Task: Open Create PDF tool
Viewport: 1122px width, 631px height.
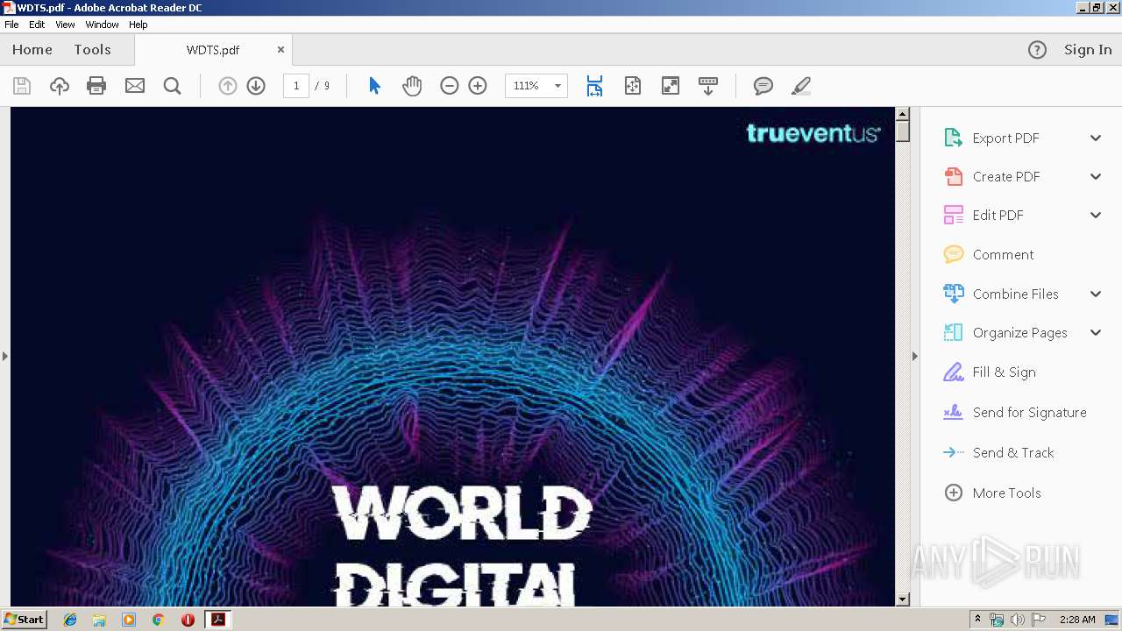Action: [1005, 177]
